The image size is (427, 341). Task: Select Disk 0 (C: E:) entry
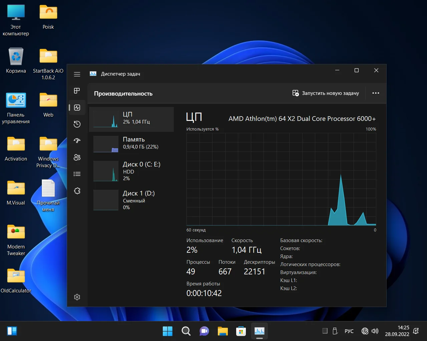pos(131,171)
